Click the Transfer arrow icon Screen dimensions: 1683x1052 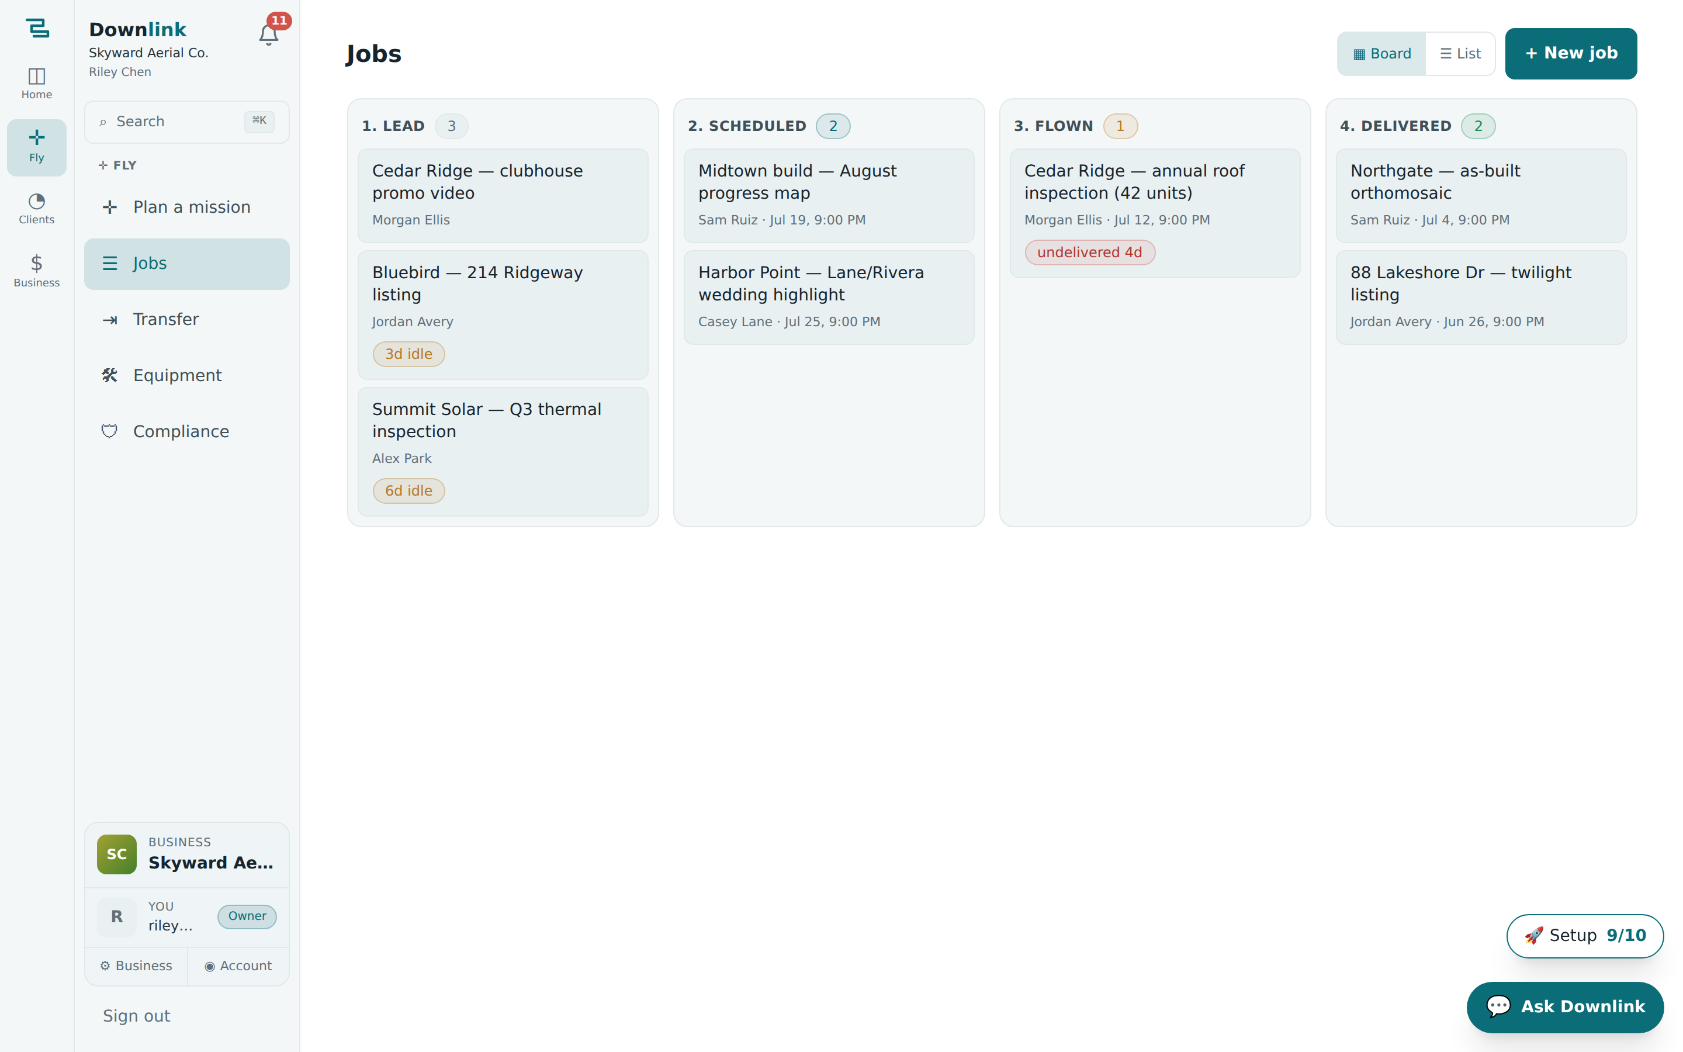[110, 320]
